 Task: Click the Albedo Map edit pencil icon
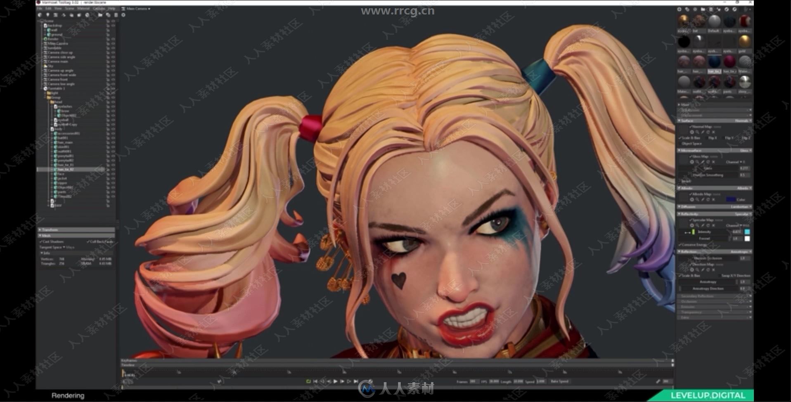[x=703, y=200]
